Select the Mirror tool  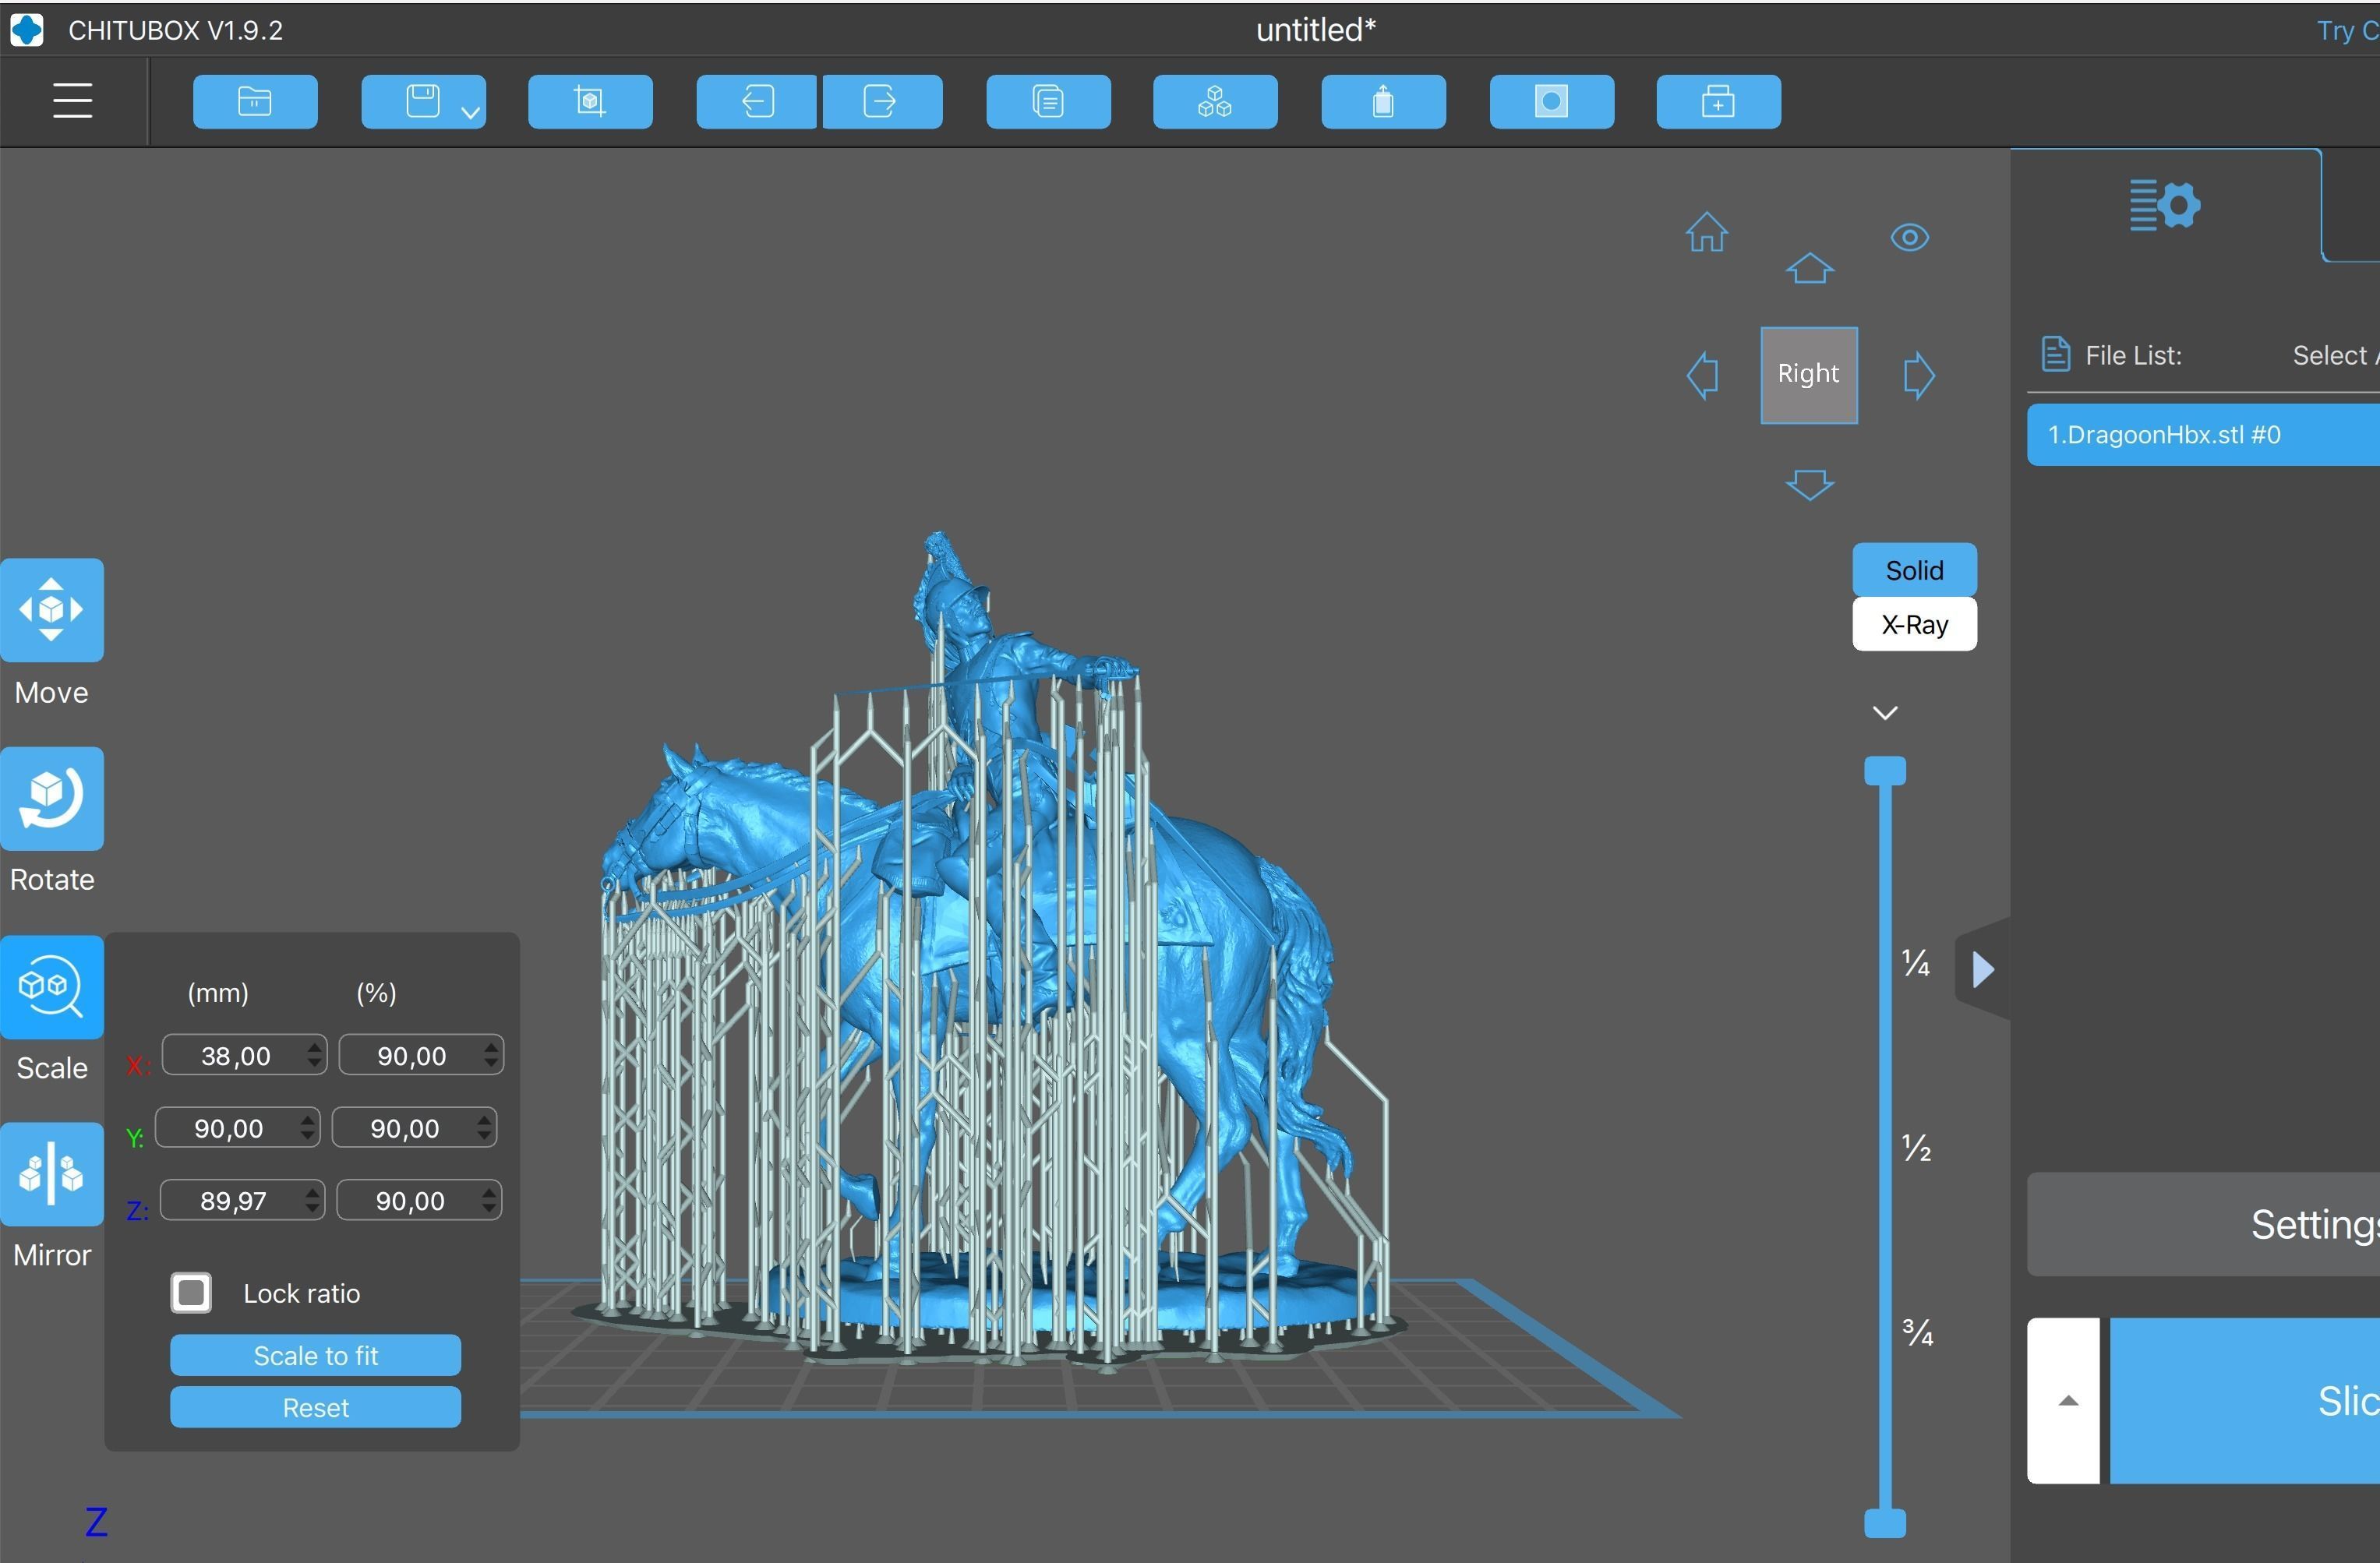click(x=52, y=1174)
